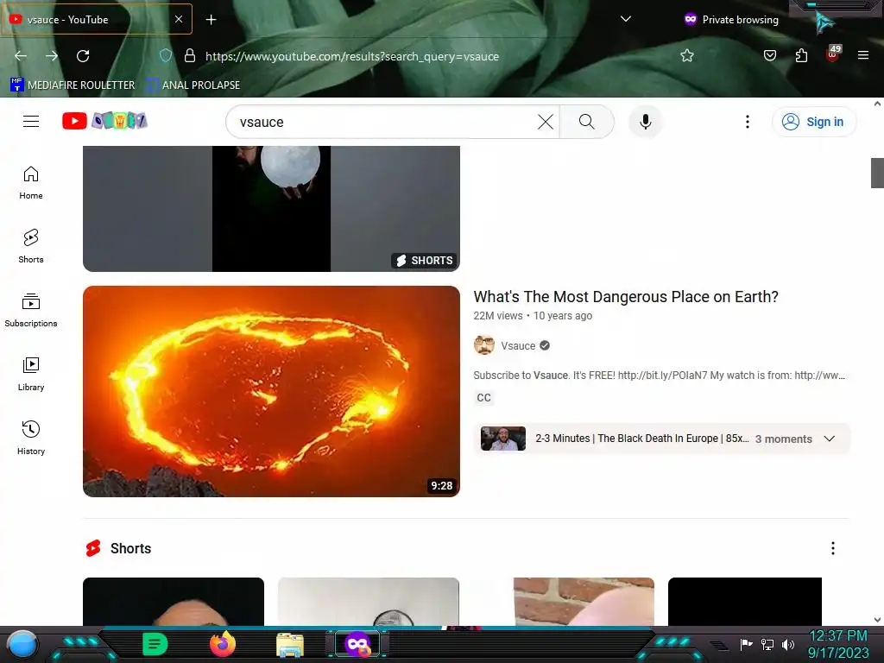Image resolution: width=884 pixels, height=663 pixels.
Task: Reload the current page
Action: click(83, 56)
